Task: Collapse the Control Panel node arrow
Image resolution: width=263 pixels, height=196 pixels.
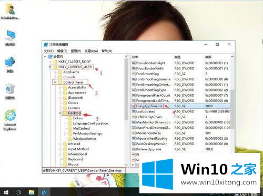Action: [x=55, y=82]
